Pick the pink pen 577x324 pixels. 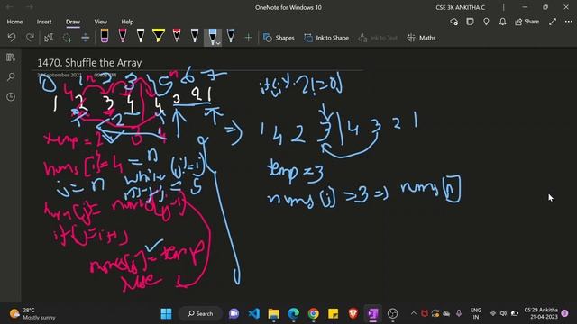[x=123, y=36]
